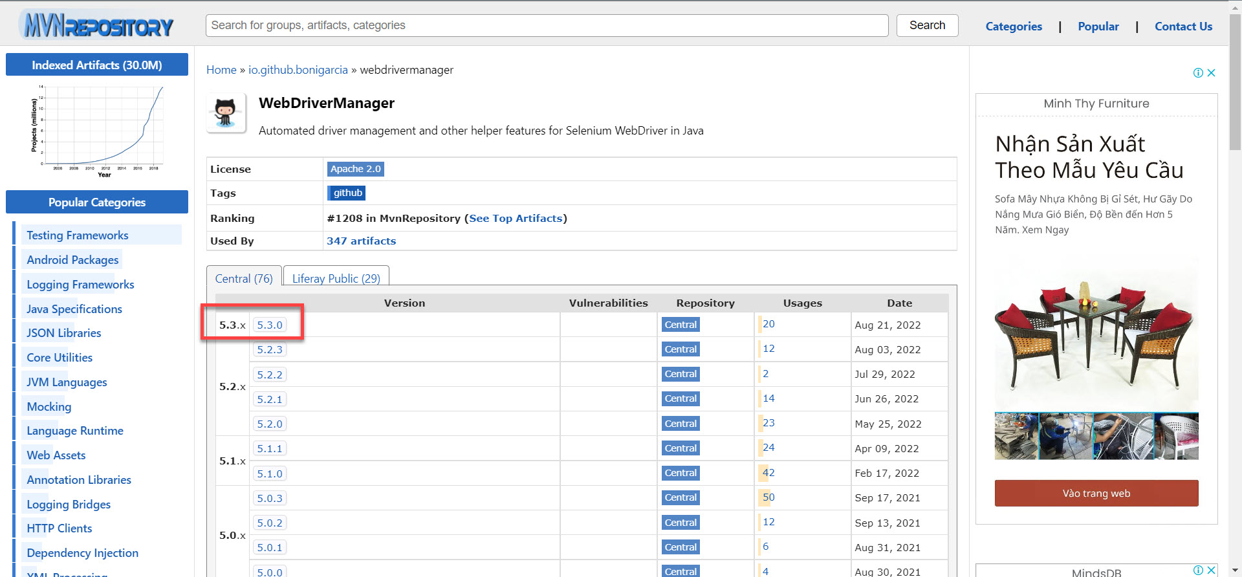
Task: Click Central repository badge in 5.3.0 row
Action: click(681, 325)
